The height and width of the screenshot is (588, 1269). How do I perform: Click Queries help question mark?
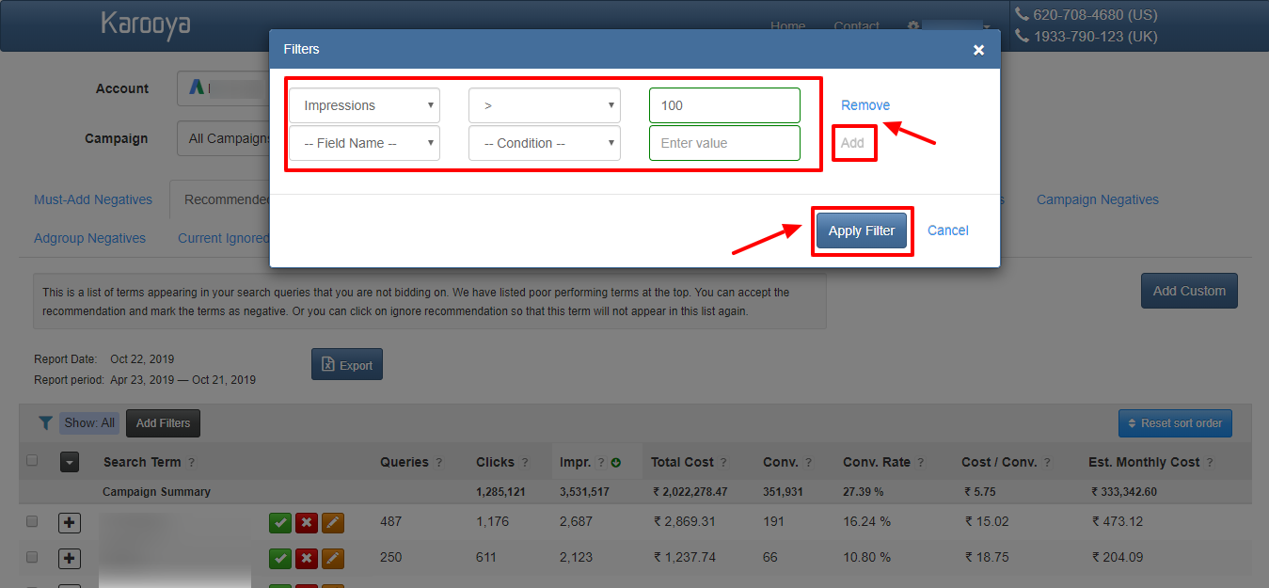pos(441,463)
